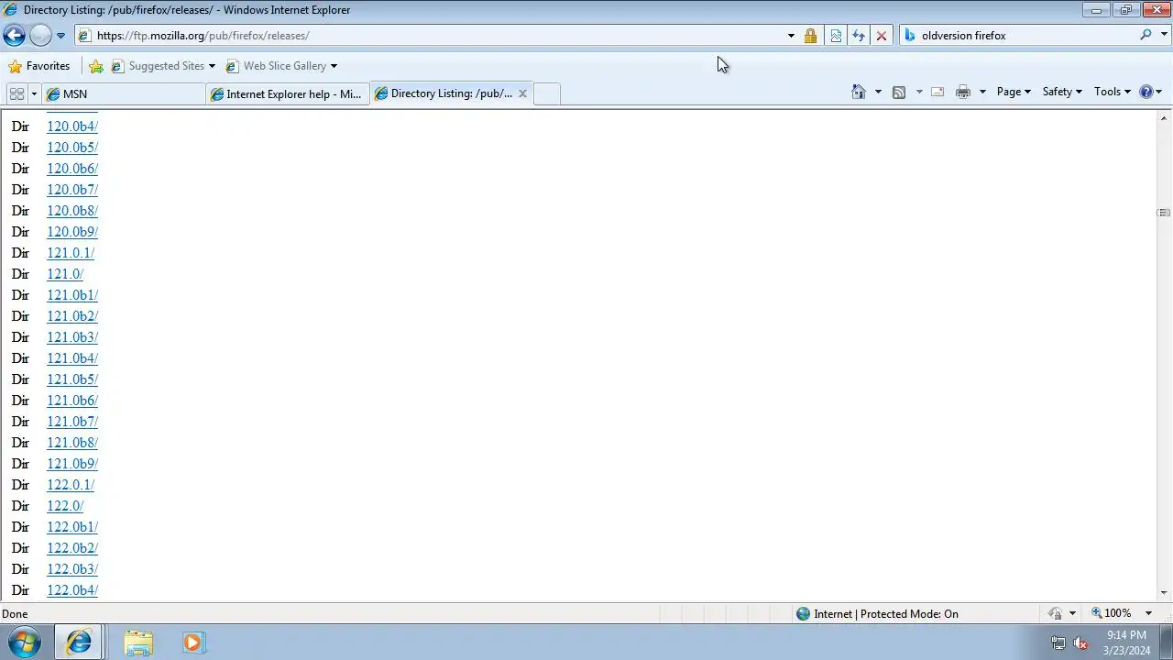Click Internet Explorer taskbar icon
Viewport: 1173px width, 660px height.
(x=79, y=643)
